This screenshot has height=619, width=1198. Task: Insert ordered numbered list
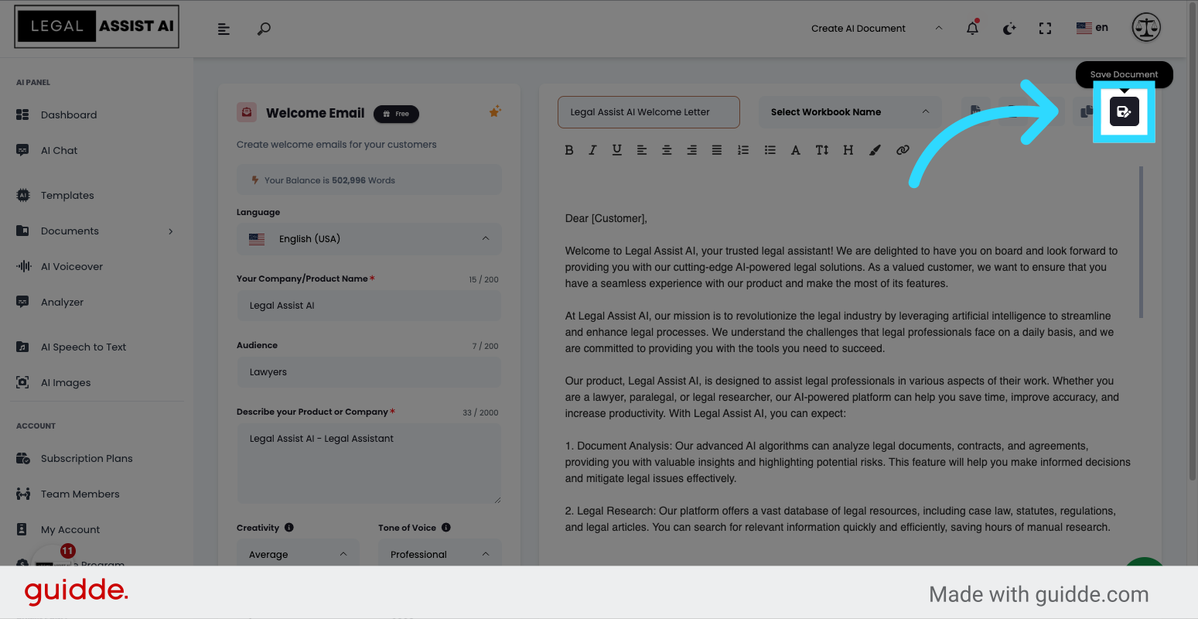click(x=743, y=150)
